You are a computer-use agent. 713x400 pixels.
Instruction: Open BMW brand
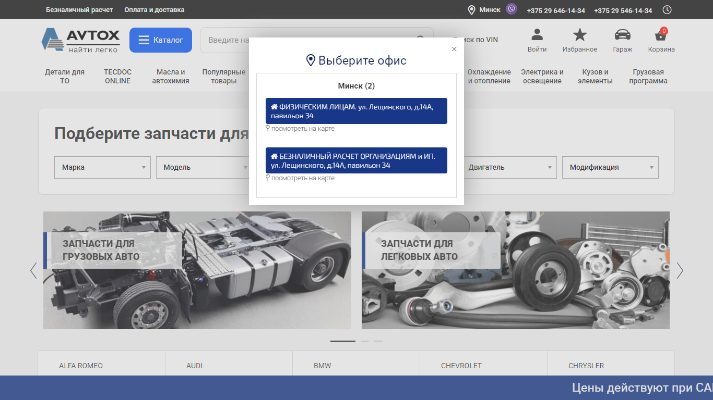click(x=323, y=366)
